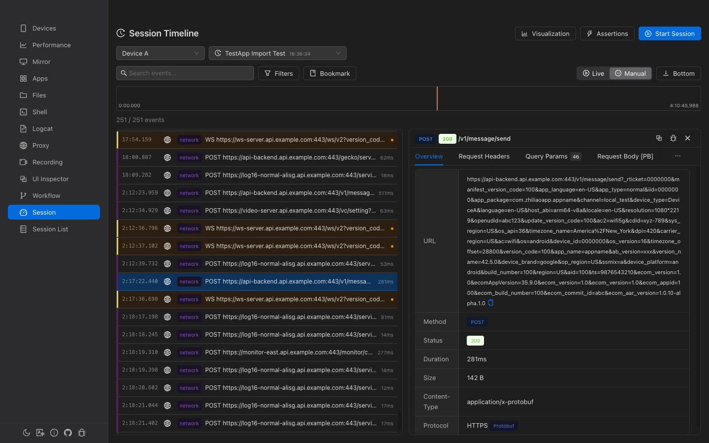Enable Live mode in the timeline
Screen dimensions: 709x443
(x=593, y=73)
